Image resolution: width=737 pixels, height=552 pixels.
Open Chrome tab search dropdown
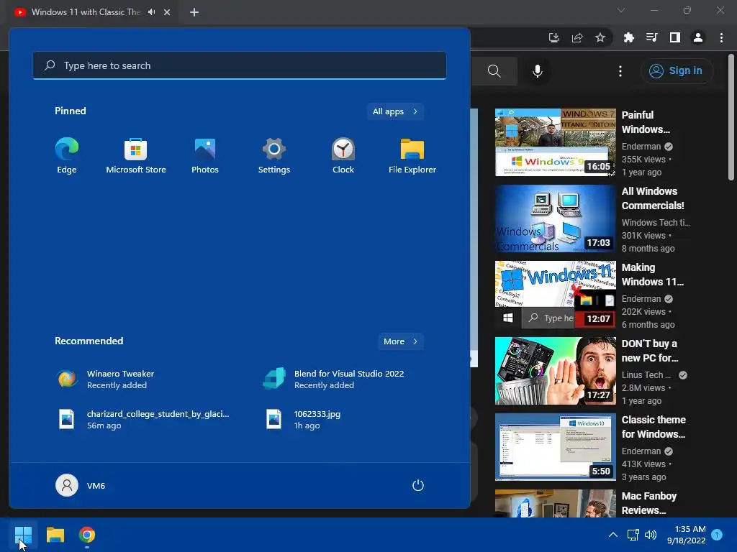pyautogui.click(x=621, y=10)
